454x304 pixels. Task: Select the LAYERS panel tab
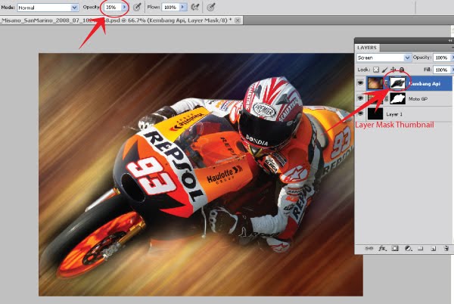click(x=367, y=48)
